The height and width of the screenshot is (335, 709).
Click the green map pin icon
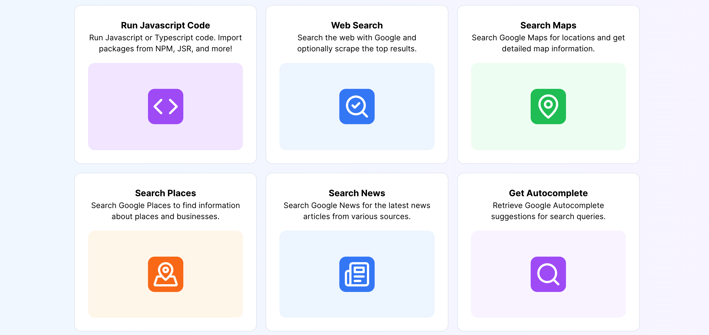pos(548,107)
